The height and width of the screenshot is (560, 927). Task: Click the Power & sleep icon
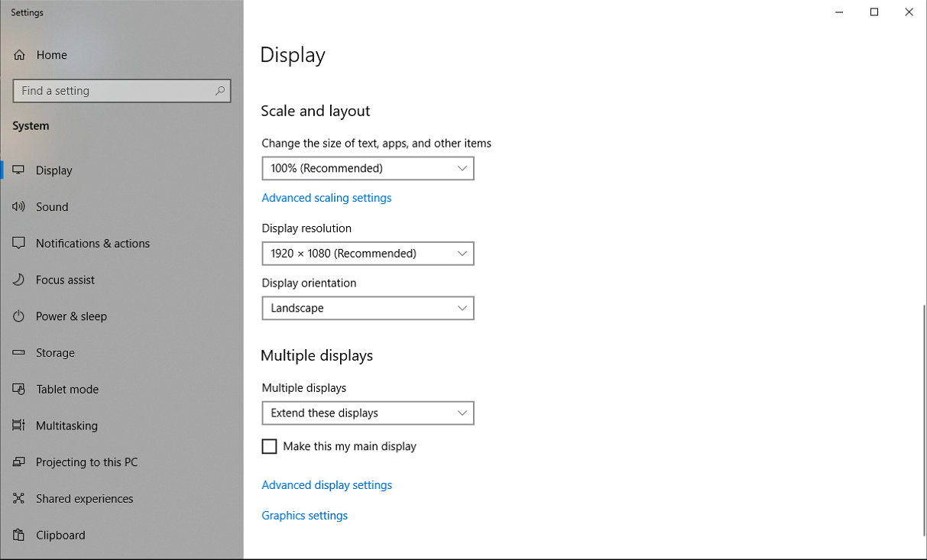click(19, 316)
